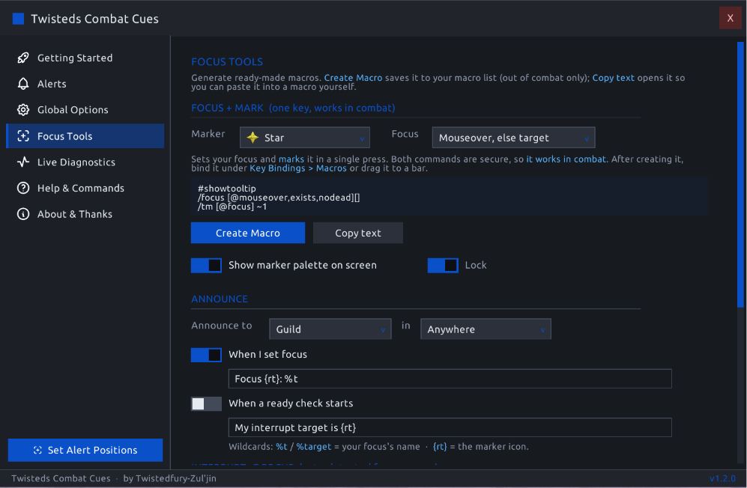Open Help & Commands page
Viewport: 747px width, 488px height.
(85, 188)
